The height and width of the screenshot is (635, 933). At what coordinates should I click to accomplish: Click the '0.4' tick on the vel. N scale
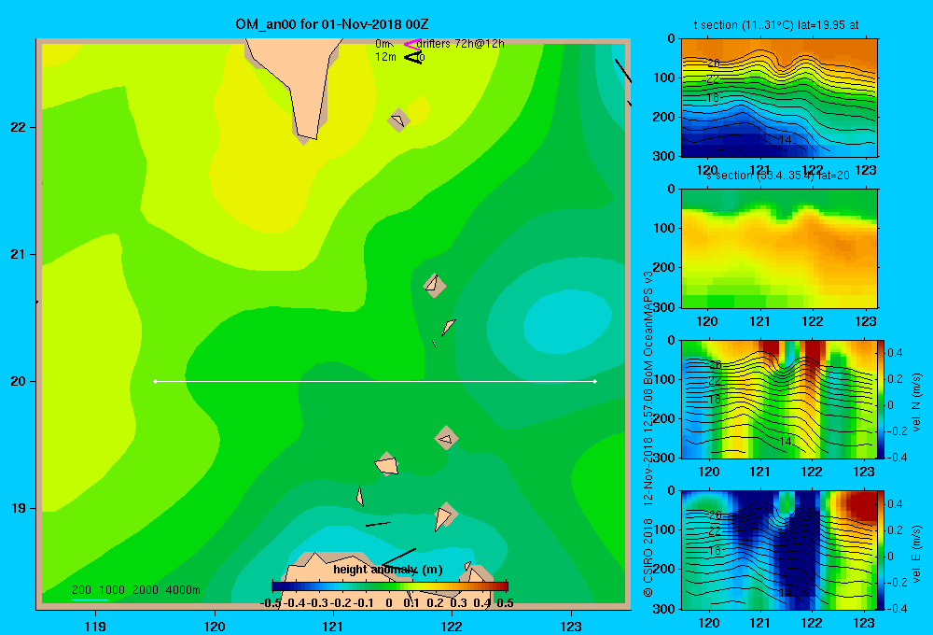point(895,353)
